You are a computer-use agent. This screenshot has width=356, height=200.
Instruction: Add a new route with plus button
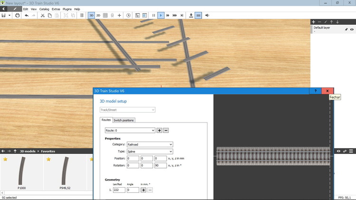click(x=159, y=131)
